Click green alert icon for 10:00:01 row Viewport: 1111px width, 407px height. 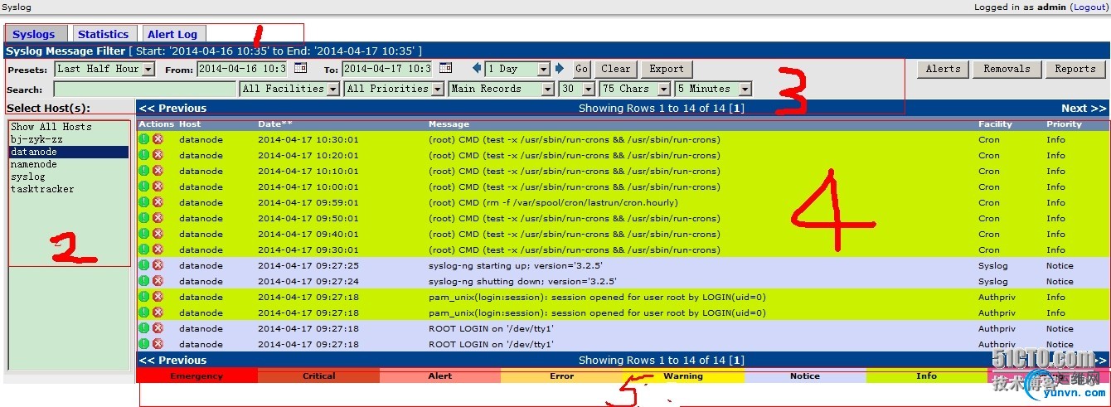click(x=143, y=187)
